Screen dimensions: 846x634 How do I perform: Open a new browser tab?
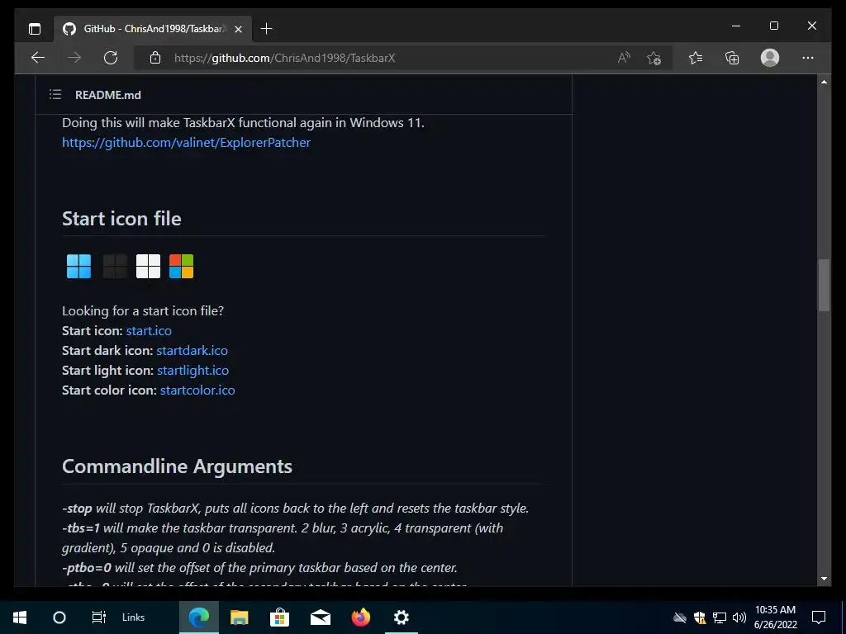(267, 29)
